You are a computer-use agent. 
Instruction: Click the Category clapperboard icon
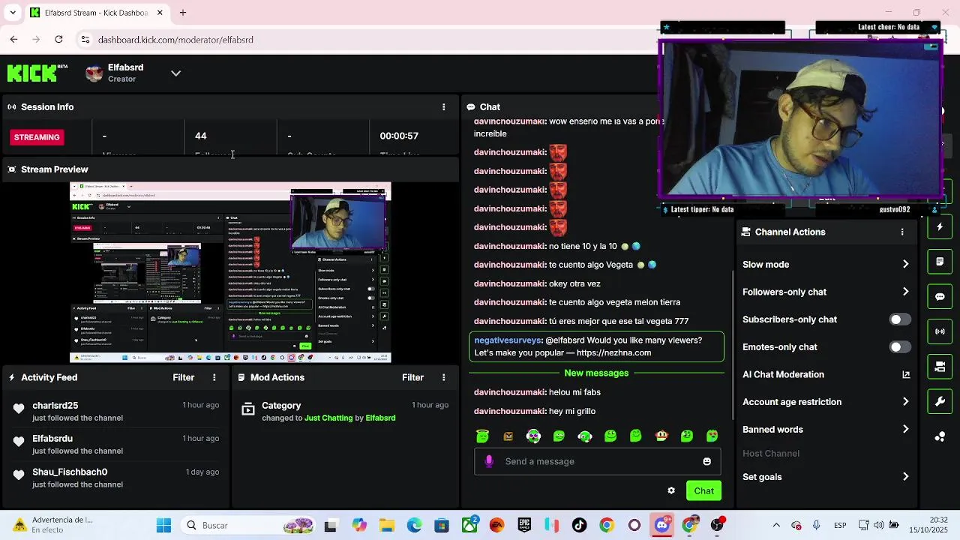[247, 409]
